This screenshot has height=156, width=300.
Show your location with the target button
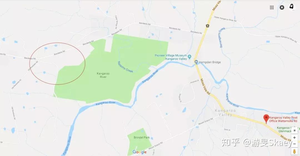[295, 130]
